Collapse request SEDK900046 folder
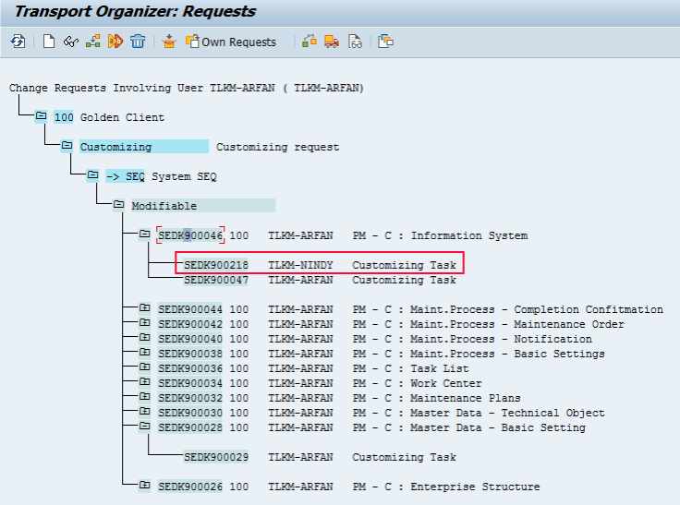The width and height of the screenshot is (680, 505). 144,235
